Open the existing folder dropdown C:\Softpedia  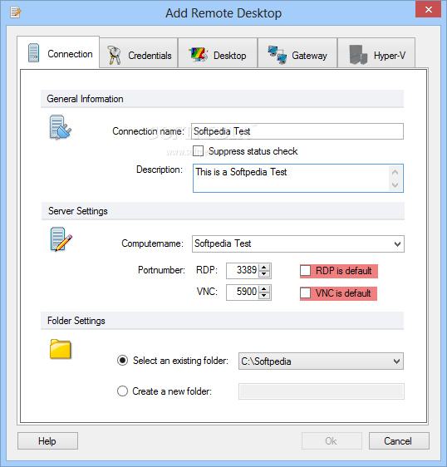pos(396,361)
